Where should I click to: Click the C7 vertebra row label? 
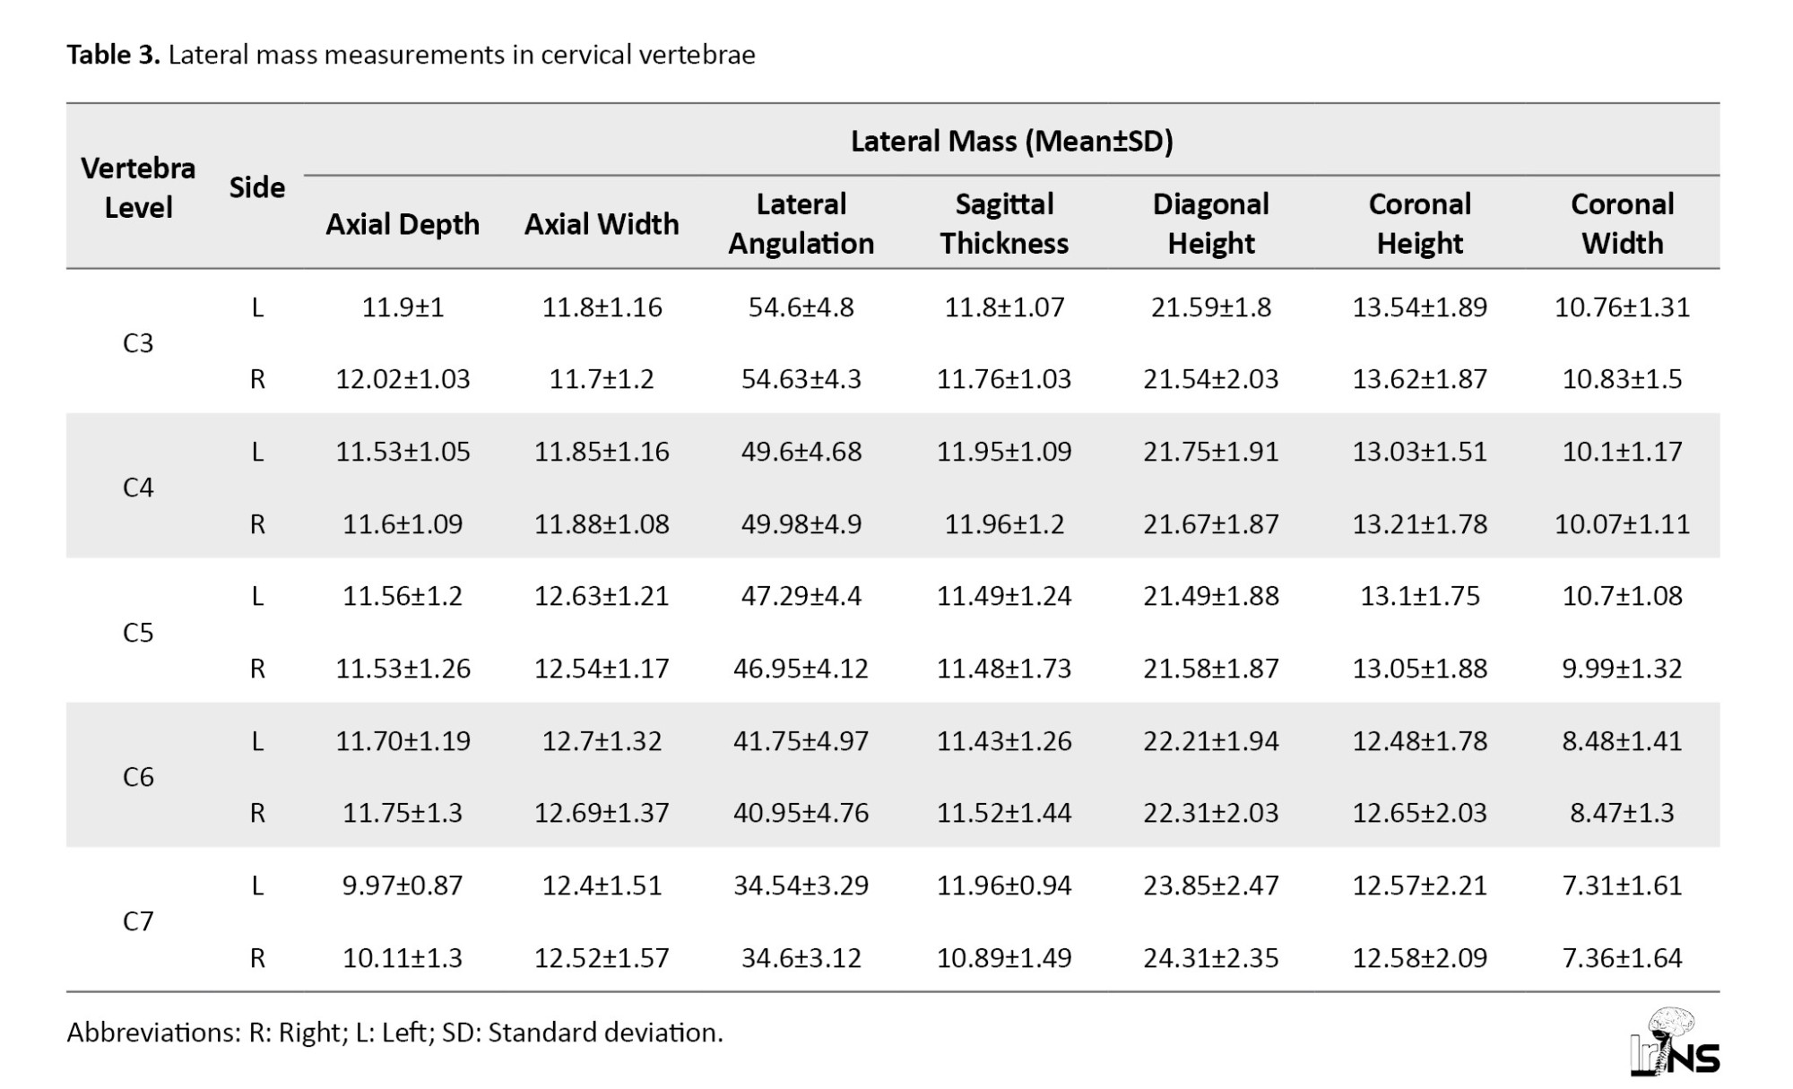click(138, 921)
